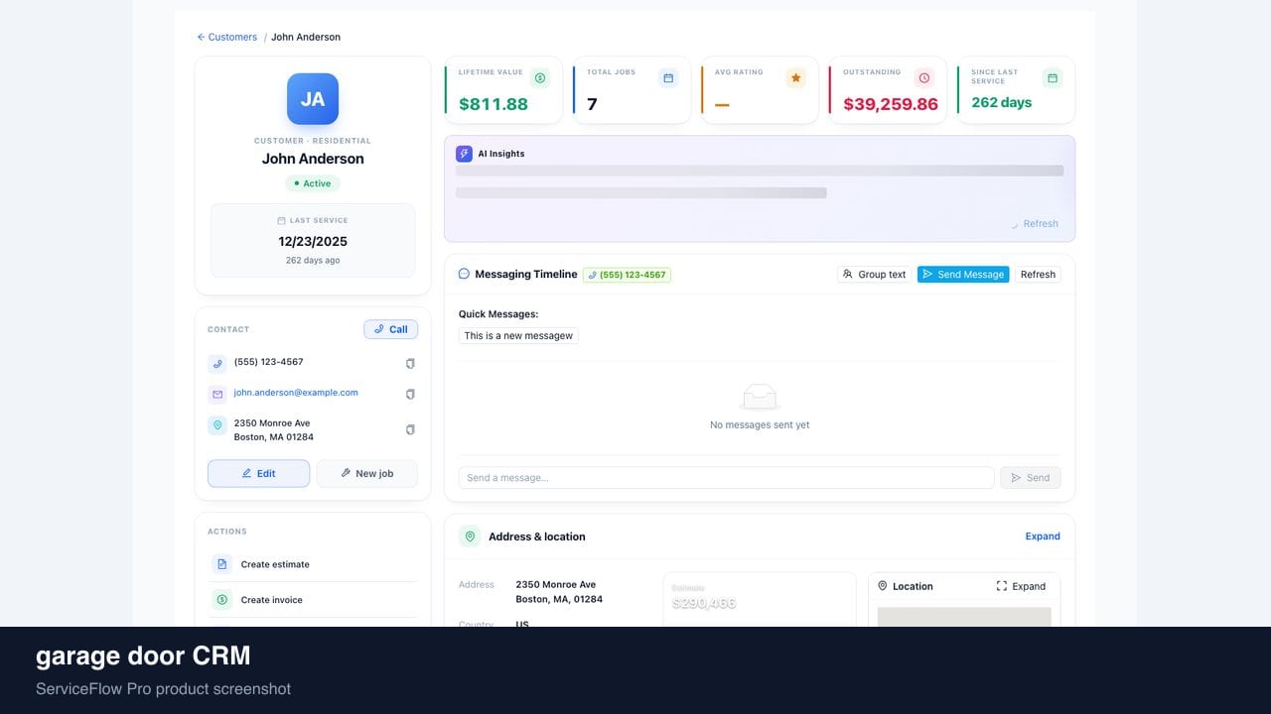Click the (555) 123-4567 badge in Messaging Timeline
Image resolution: width=1271 pixels, height=714 pixels.
coord(627,275)
